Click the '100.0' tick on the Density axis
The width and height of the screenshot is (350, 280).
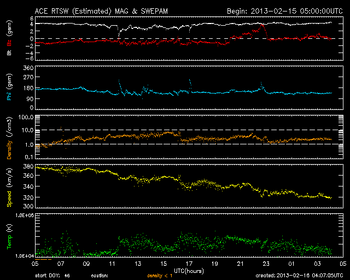[26, 117]
